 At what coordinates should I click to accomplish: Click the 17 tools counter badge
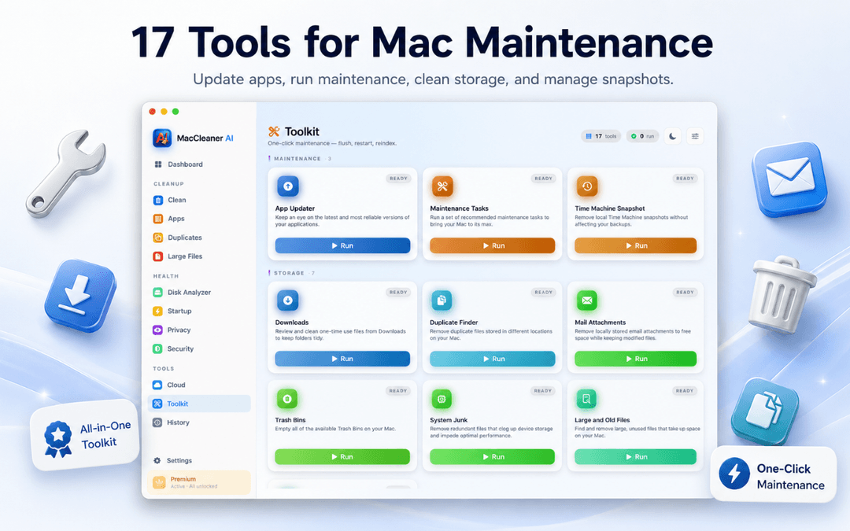coord(601,136)
